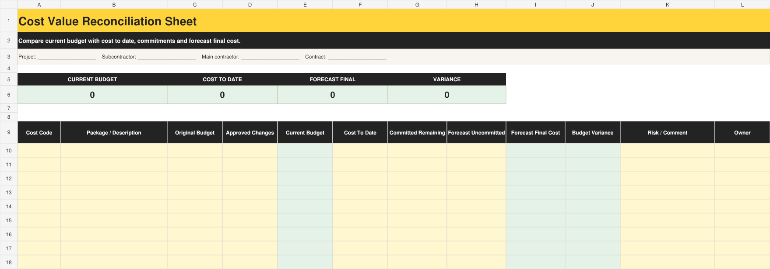Select column E header
Image resolution: width=770 pixels, height=269 pixels.
click(305, 4)
